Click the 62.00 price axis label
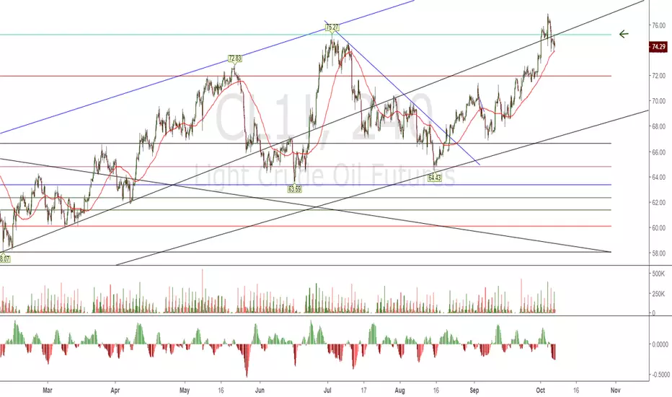The height and width of the screenshot is (397, 672). [658, 203]
